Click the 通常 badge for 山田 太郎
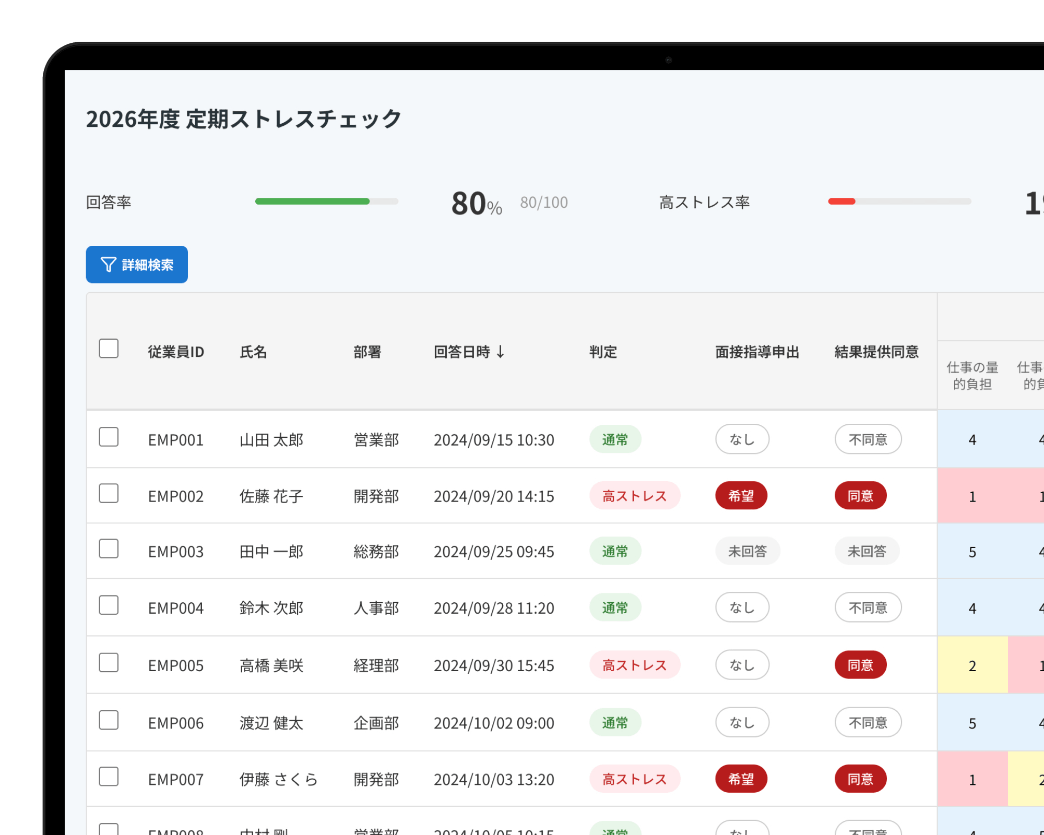 [x=615, y=439]
